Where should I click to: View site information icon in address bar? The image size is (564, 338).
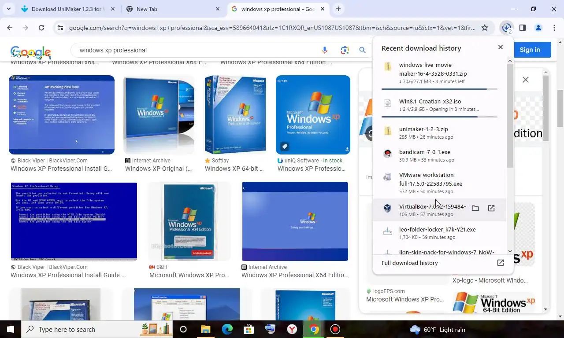click(60, 28)
